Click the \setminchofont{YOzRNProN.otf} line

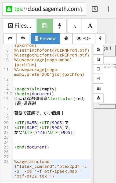(52, 50)
